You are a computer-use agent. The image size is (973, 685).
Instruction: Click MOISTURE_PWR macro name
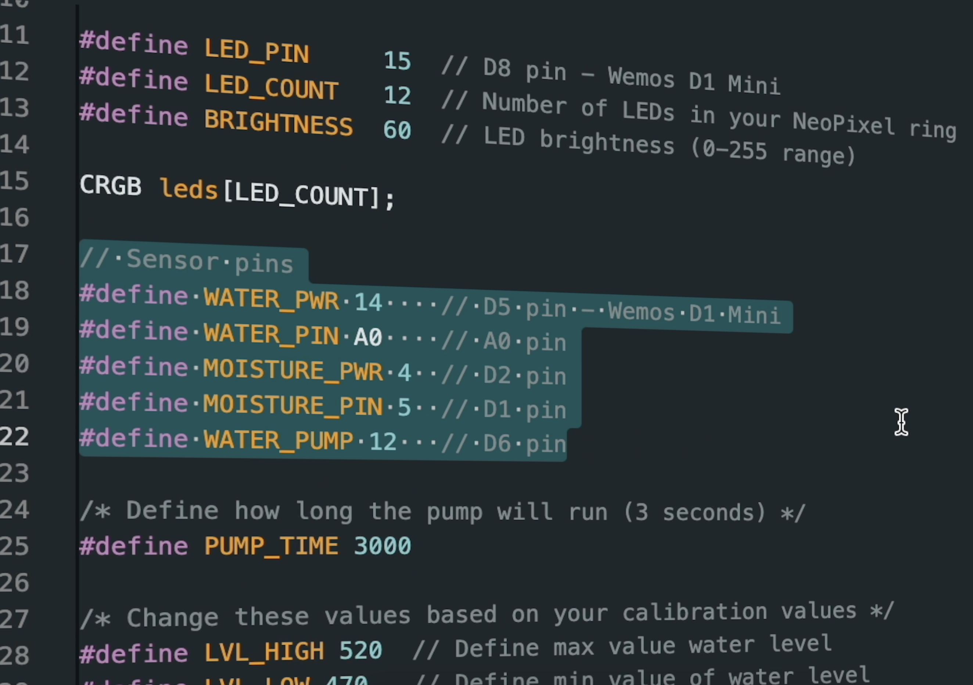point(293,370)
